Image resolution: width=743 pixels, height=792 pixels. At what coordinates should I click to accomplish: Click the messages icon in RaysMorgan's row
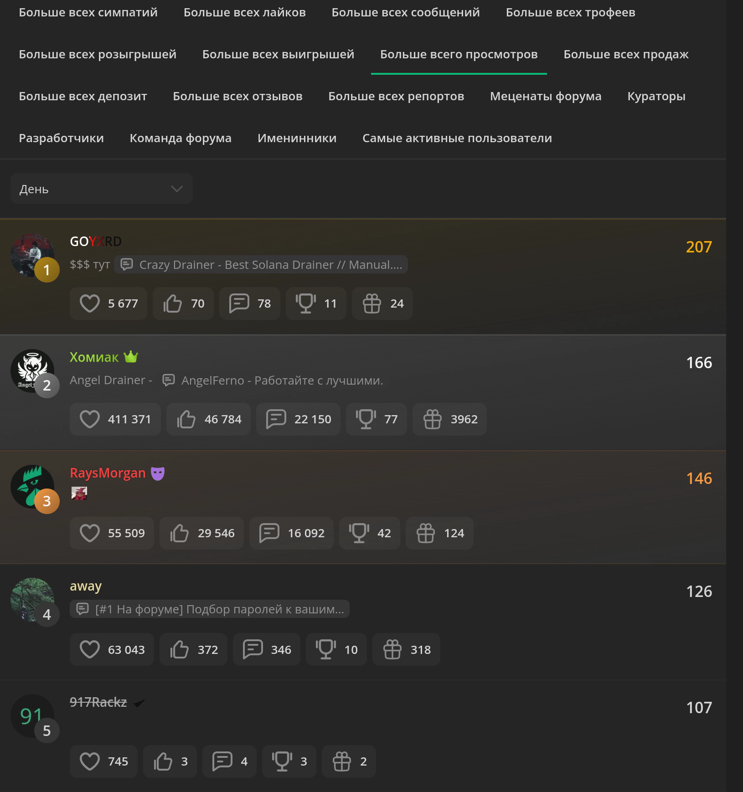point(269,533)
